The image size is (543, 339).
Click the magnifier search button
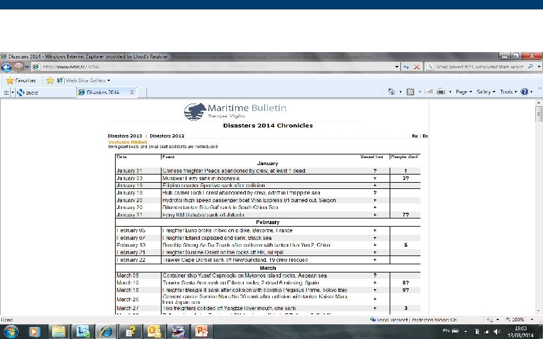point(530,67)
